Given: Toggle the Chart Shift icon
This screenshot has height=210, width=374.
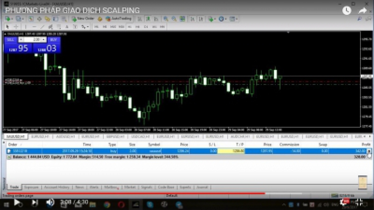Looking at the screenshot, I should coord(201,19).
